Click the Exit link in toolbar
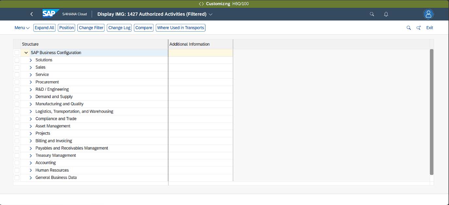 430,28
